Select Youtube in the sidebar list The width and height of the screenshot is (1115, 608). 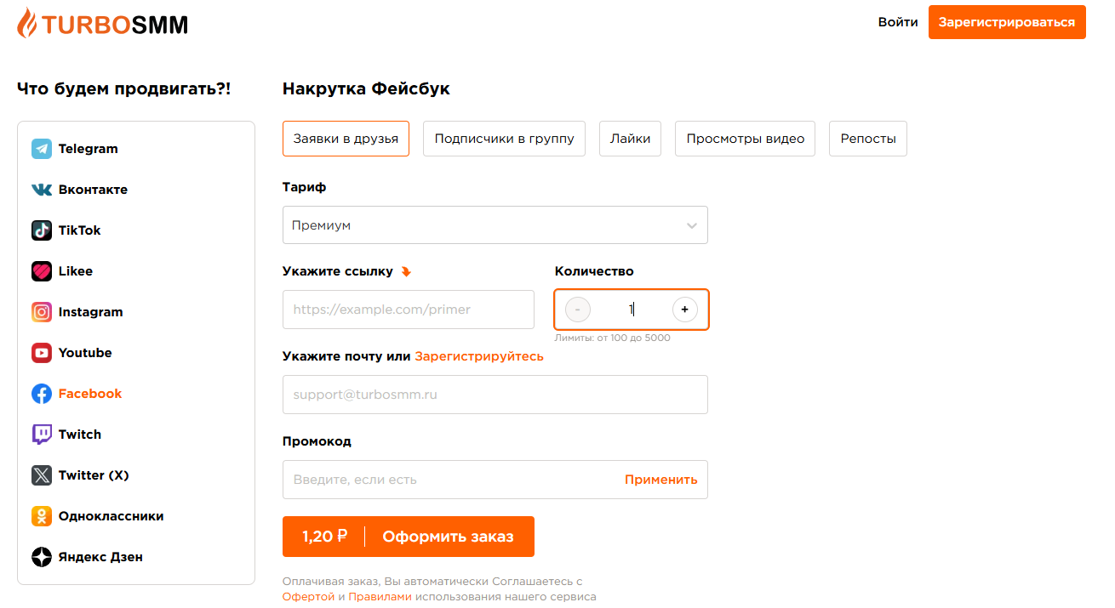[x=85, y=353]
